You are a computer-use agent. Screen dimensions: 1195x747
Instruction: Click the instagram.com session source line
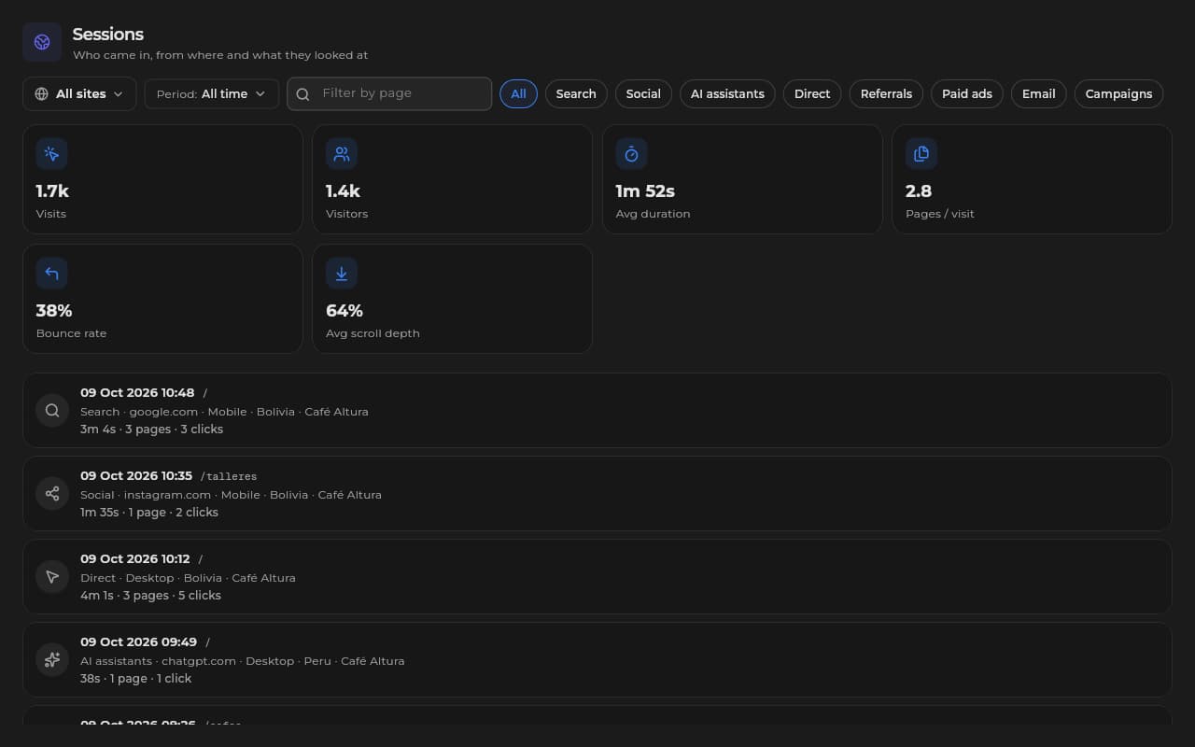pos(231,494)
